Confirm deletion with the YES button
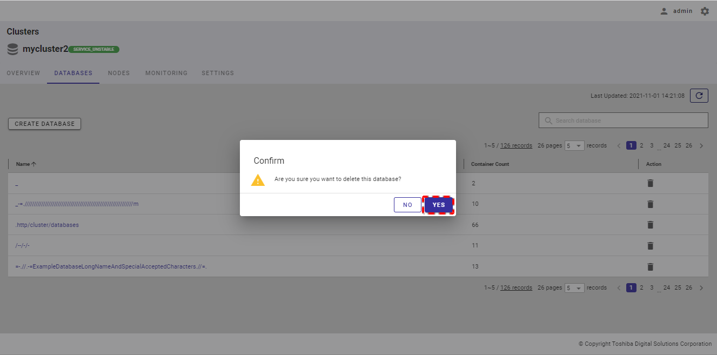The height and width of the screenshot is (355, 717). pos(438,205)
